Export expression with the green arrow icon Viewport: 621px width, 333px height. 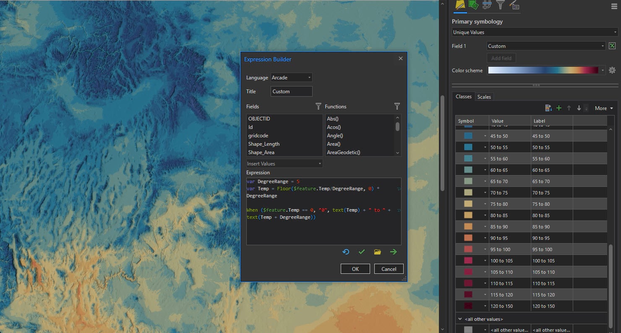(393, 252)
